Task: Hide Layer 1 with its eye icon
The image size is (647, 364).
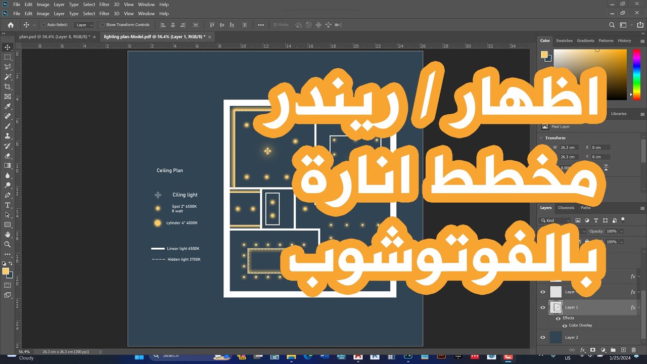Action: [x=543, y=307]
